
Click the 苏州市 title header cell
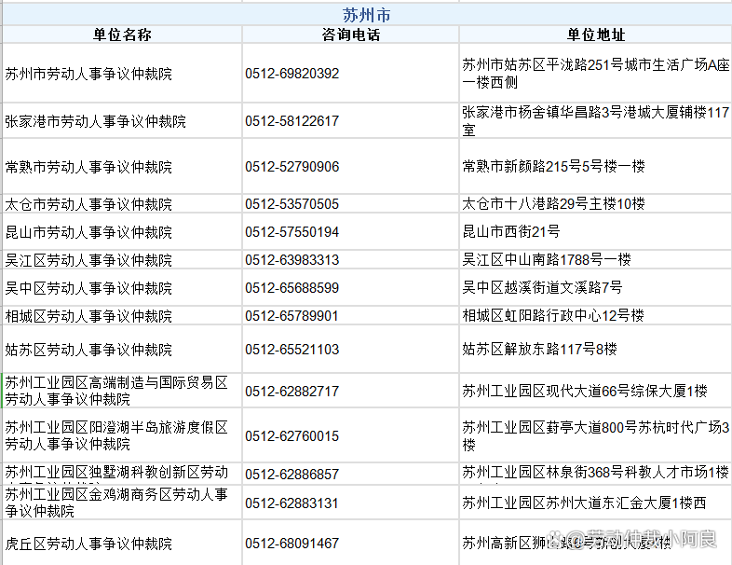[x=367, y=15]
